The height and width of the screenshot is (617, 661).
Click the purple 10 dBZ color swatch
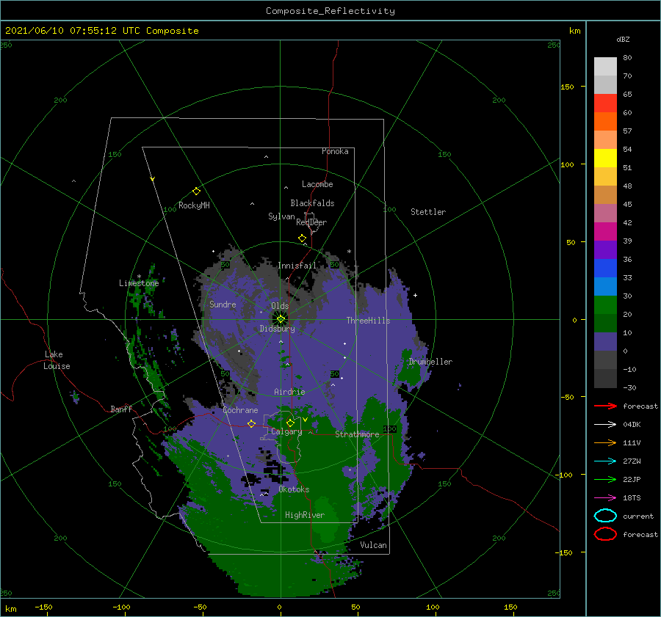click(605, 342)
